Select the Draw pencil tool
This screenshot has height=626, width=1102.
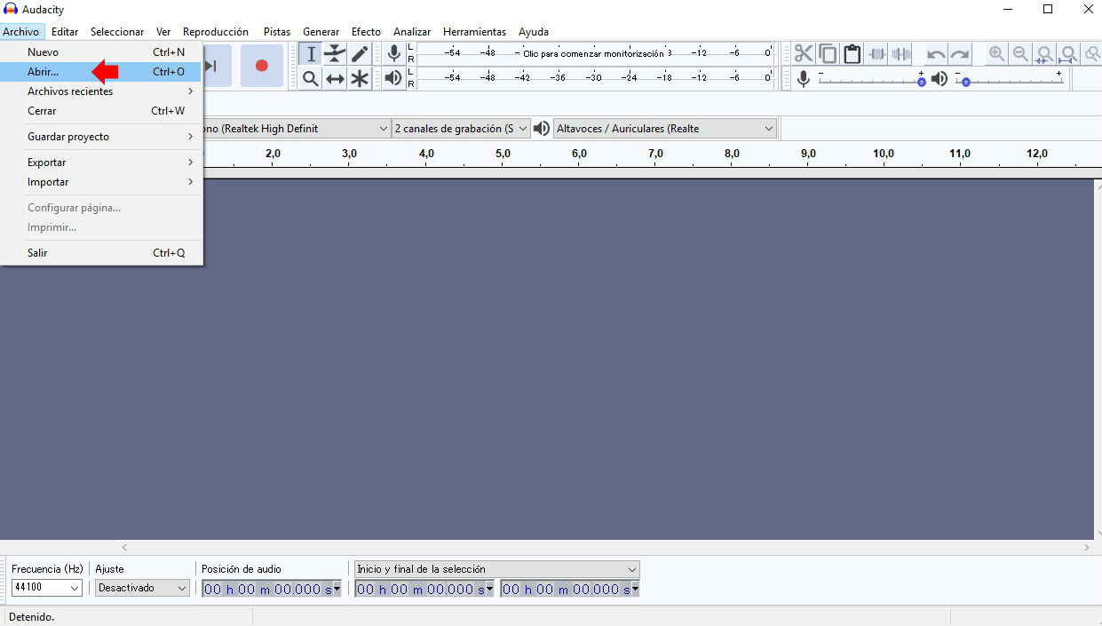pos(359,54)
